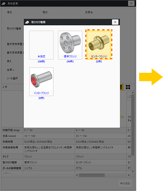Click the '3 ～ 50' cell
The width and height of the screenshot is (163, 191).
pos(49,130)
